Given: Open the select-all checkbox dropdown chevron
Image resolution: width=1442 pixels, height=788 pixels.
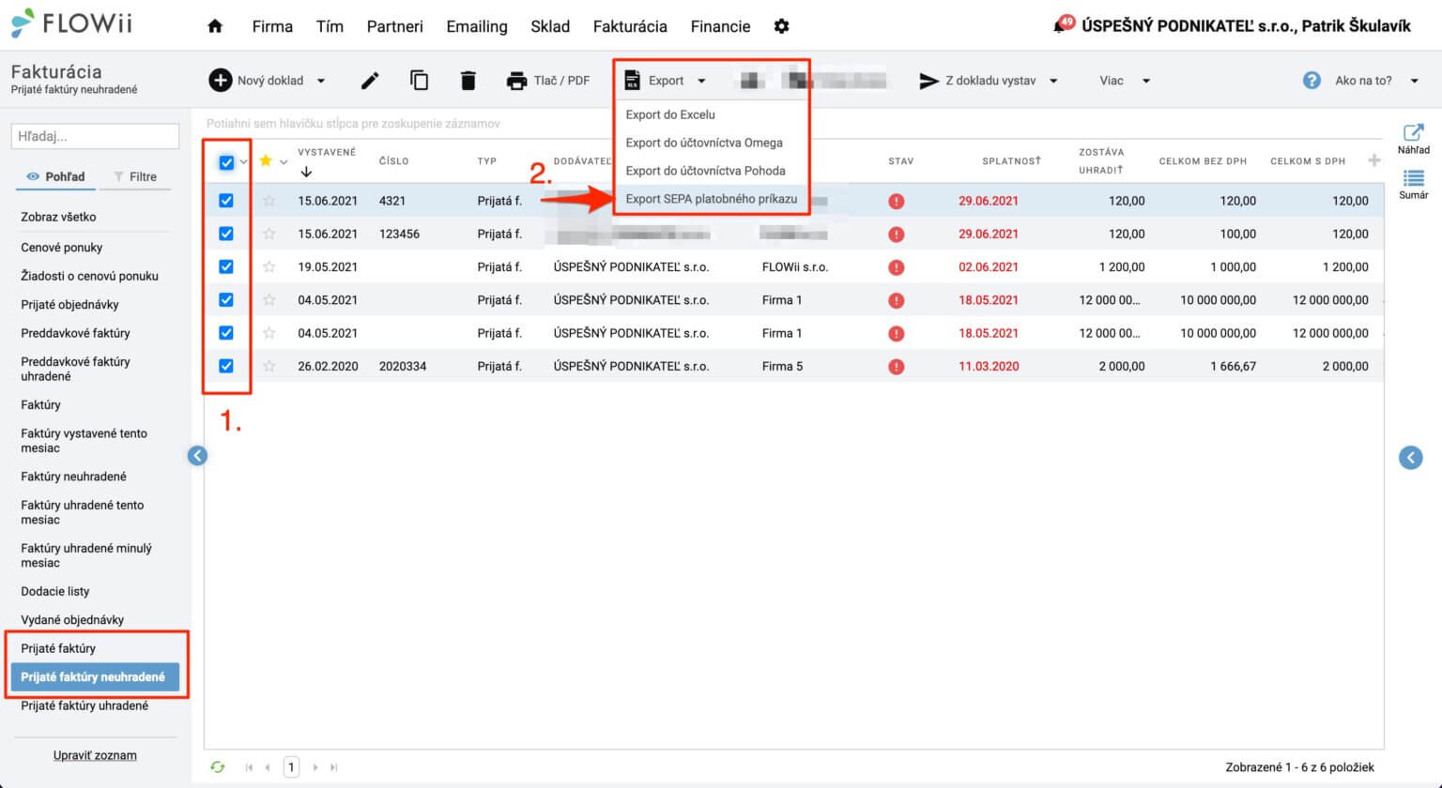Looking at the screenshot, I should [x=244, y=162].
